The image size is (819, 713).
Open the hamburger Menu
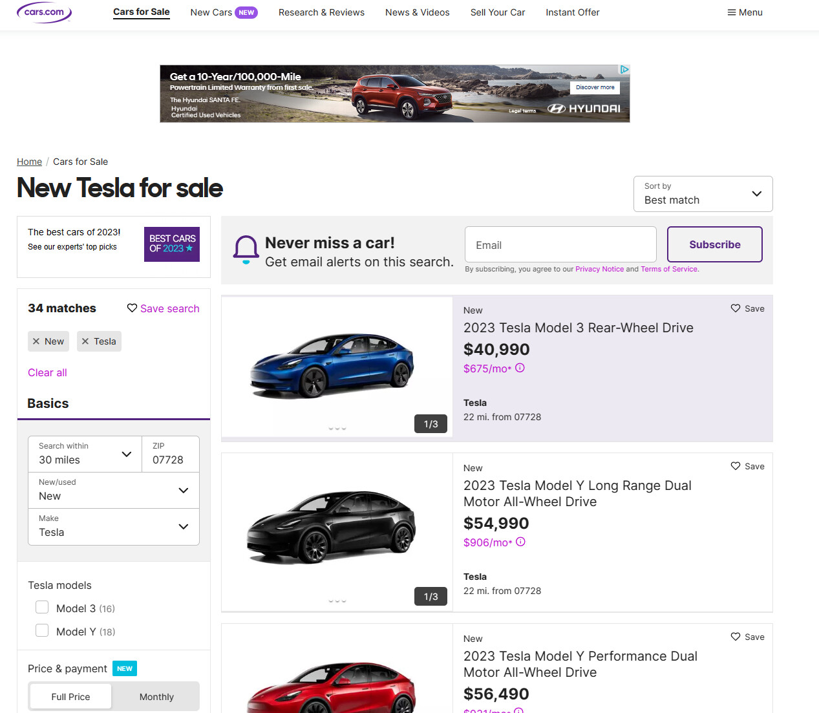[745, 12]
